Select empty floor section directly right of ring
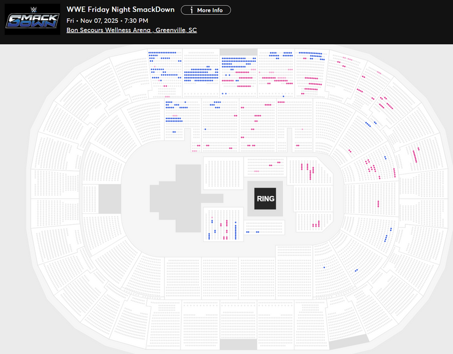This screenshot has width=453, height=354. point(313,199)
